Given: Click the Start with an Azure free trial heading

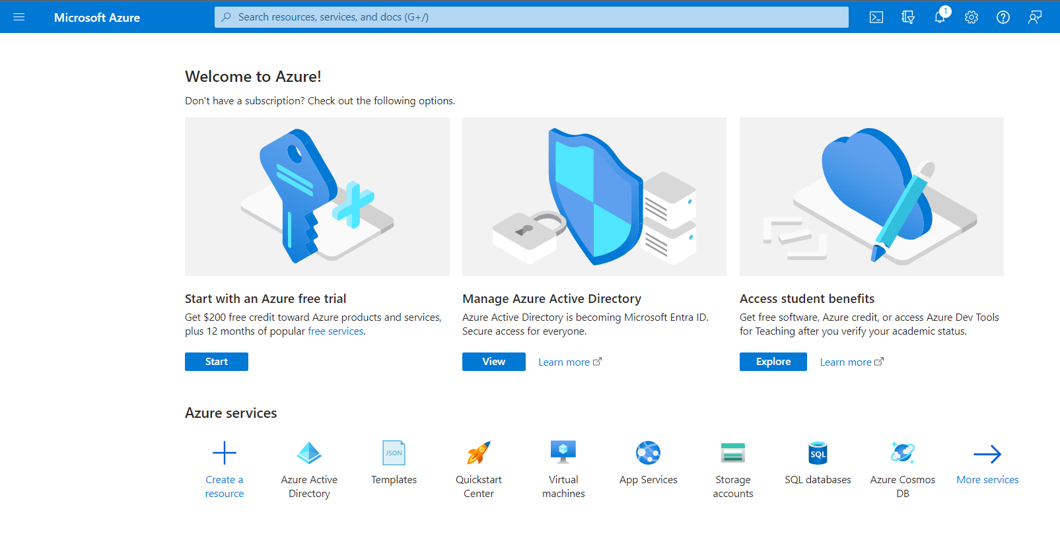Looking at the screenshot, I should tap(265, 299).
